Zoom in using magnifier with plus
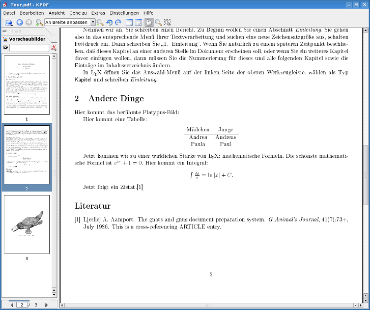 (39, 22)
